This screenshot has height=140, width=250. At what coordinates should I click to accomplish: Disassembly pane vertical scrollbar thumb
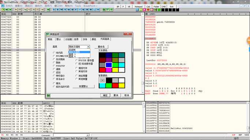(143, 83)
